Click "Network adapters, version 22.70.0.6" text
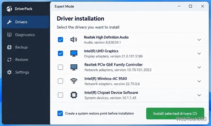Viewport: 211px width, 126px height. click(x=112, y=84)
